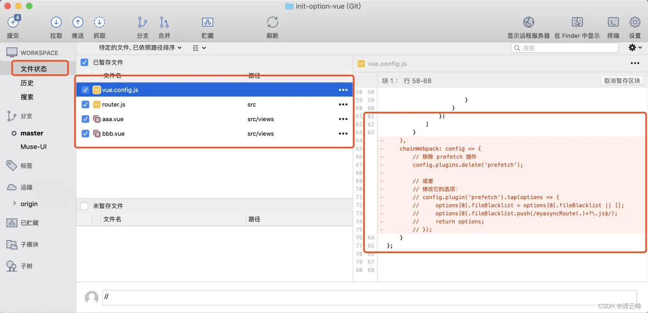The image size is (648, 313).
Task: Click the Unstage hunk (取消暂存区块) button
Action: pos(622,81)
